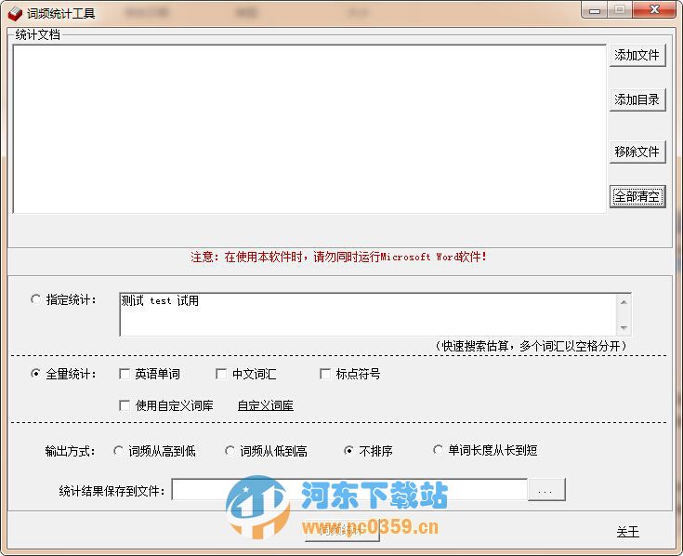Open the 自定义词库 link
683x556 pixels.
coord(265,405)
